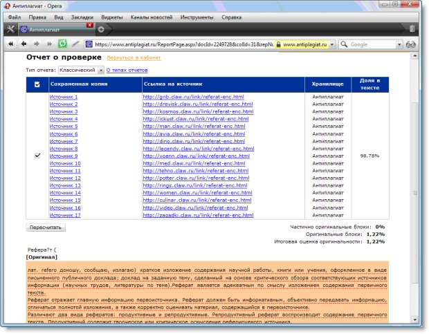
Task: Expand the address bar history dropdown
Action: [x=332, y=44]
